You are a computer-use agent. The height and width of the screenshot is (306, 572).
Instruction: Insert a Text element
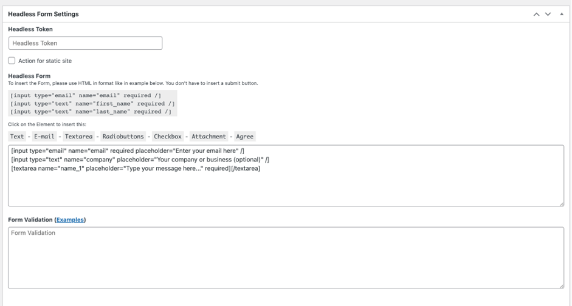pyautogui.click(x=17, y=136)
